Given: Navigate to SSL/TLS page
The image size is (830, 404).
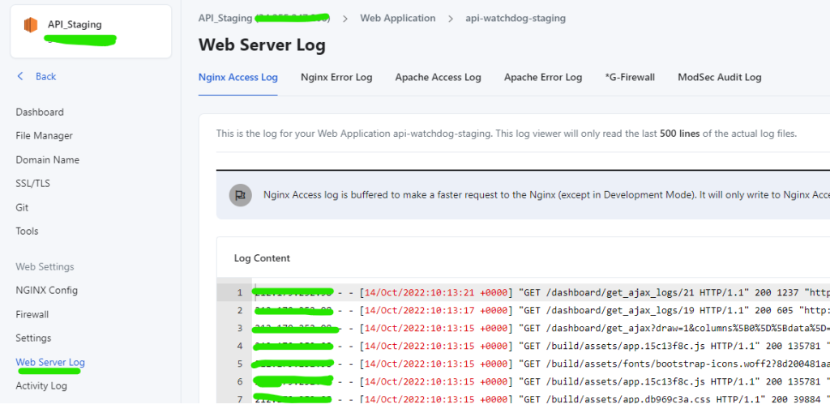Looking at the screenshot, I should 32,184.
